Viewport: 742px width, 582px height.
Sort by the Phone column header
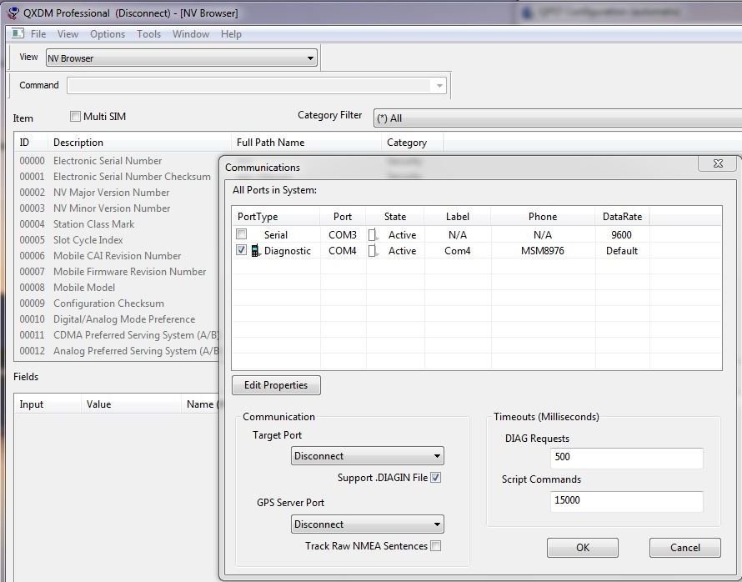click(x=543, y=217)
